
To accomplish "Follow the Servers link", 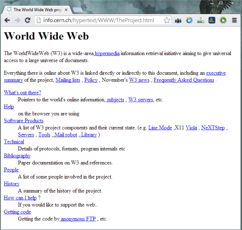I will (x=26, y=135).
